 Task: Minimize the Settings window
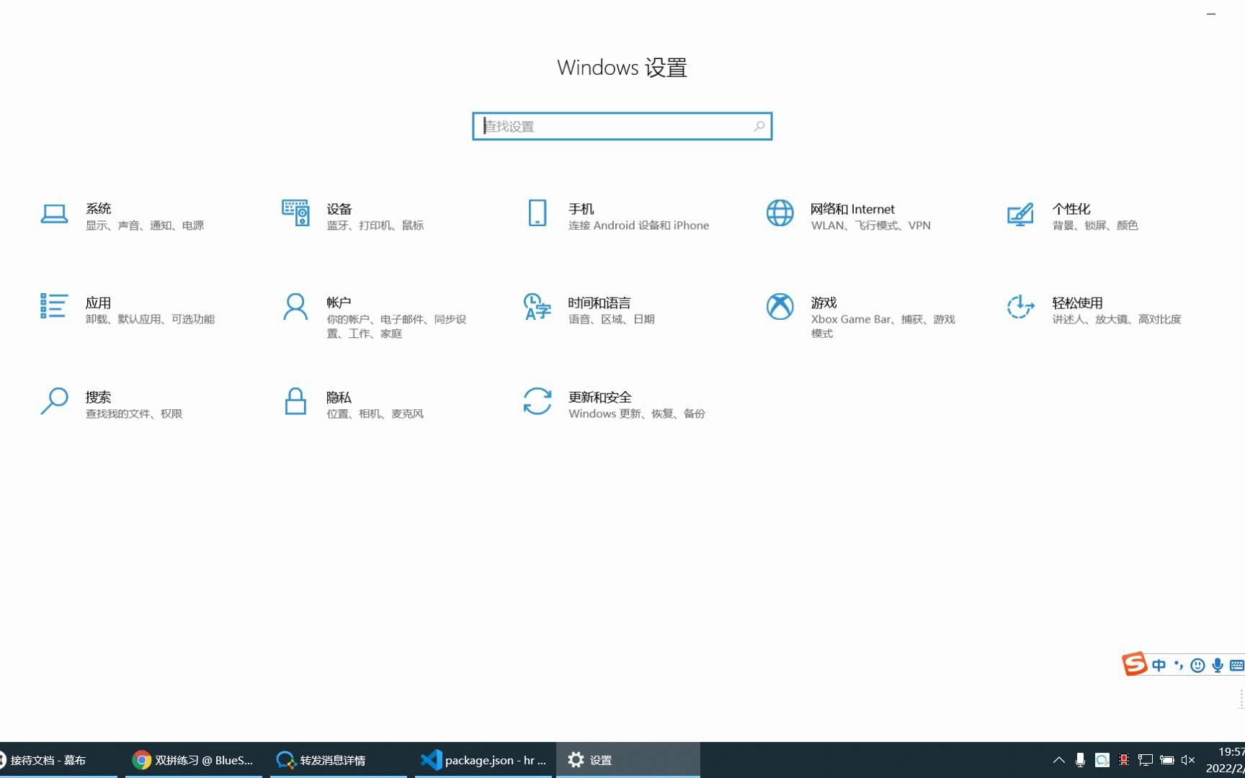tap(1211, 14)
